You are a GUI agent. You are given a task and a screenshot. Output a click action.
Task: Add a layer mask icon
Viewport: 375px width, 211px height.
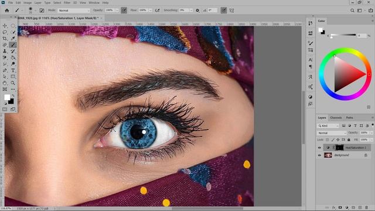[x=340, y=207]
